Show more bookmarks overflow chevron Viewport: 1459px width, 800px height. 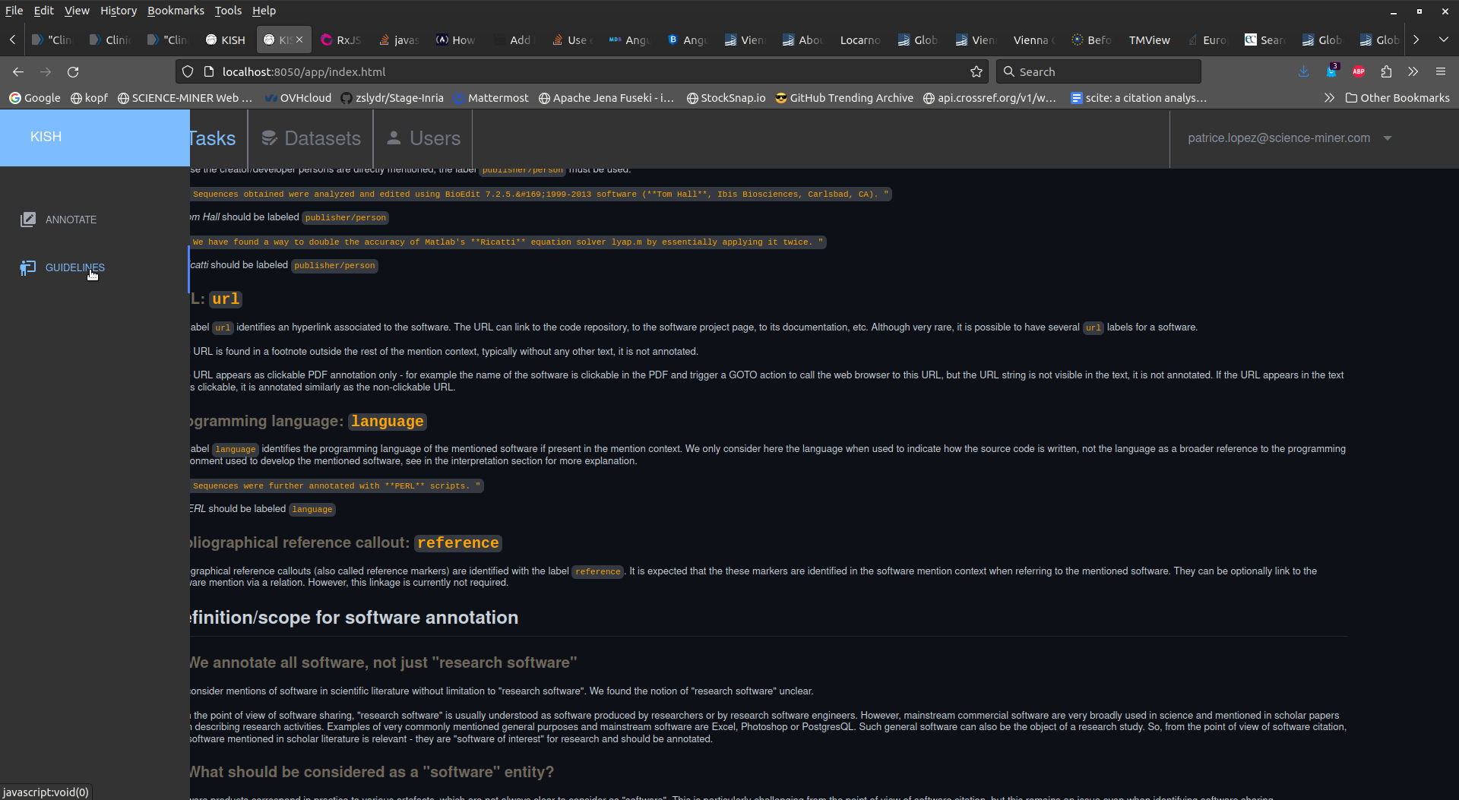pyautogui.click(x=1329, y=98)
